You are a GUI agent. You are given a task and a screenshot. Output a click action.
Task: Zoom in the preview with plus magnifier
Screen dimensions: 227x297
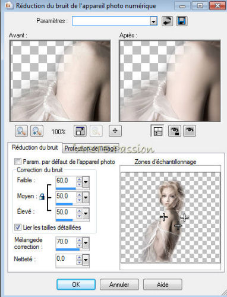tap(37, 131)
